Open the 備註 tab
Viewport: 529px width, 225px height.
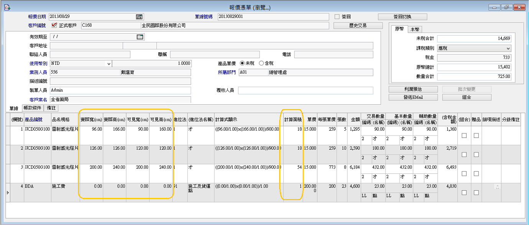(x=51, y=108)
